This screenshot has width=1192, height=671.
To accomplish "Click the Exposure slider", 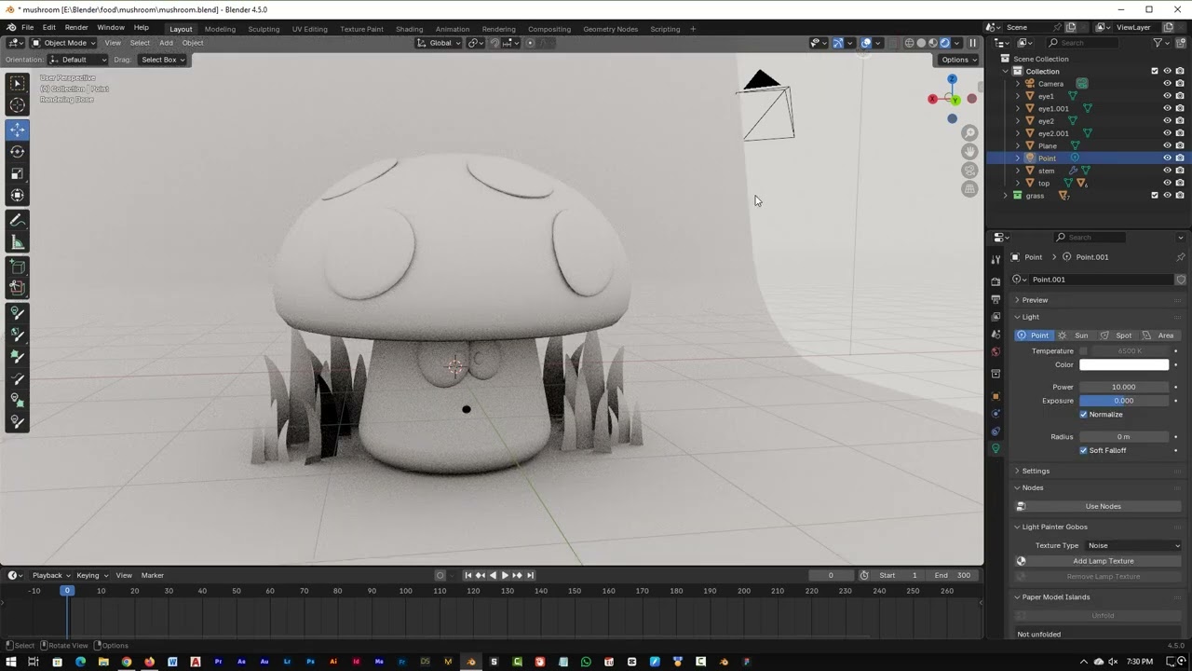I will (x=1124, y=401).
